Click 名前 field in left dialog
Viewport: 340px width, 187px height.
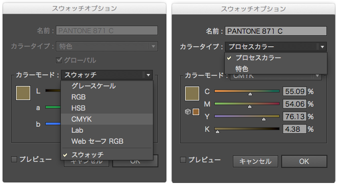(x=107, y=31)
